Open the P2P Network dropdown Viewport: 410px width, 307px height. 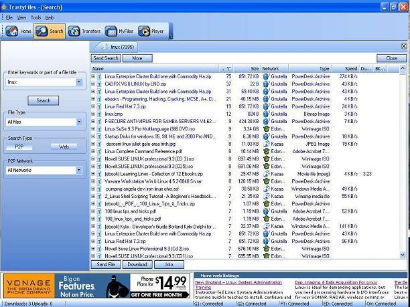[79, 170]
